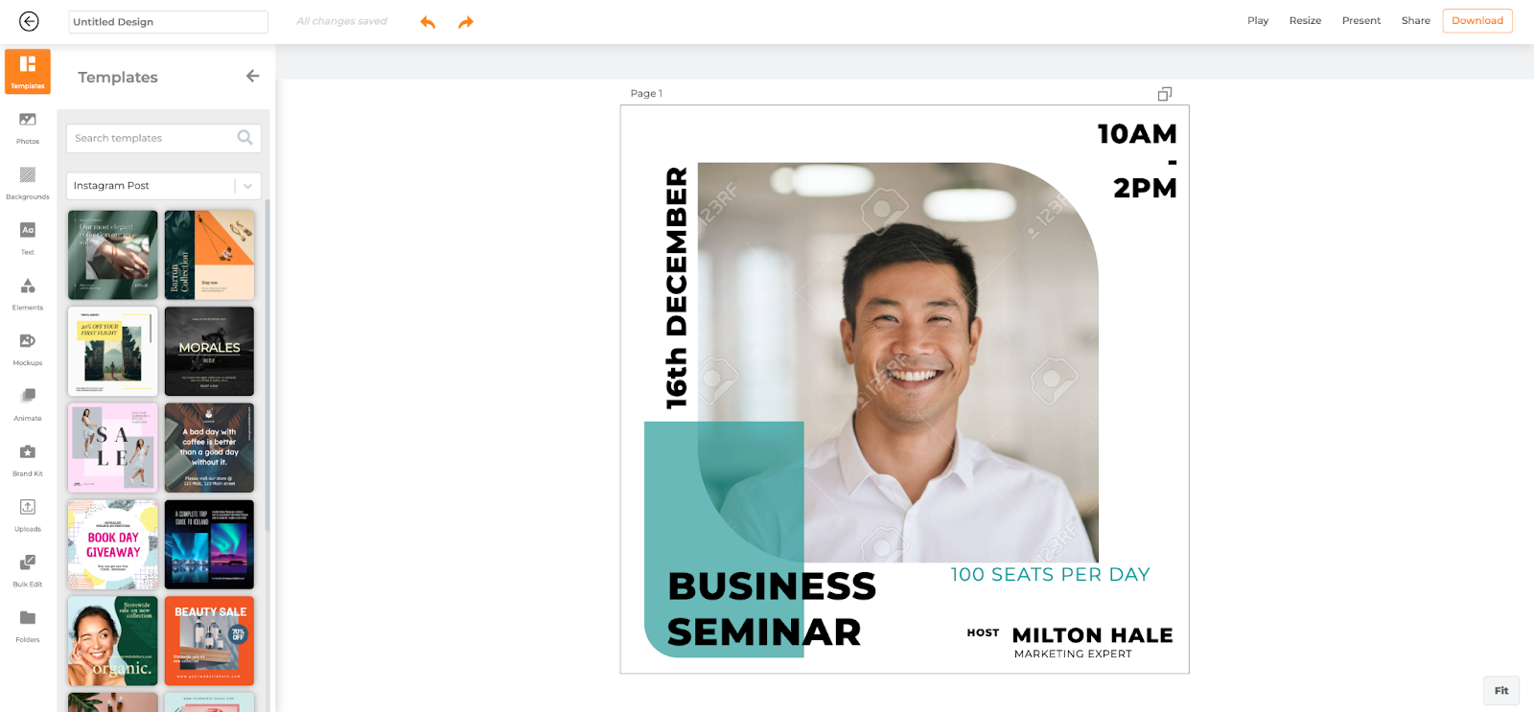
Task: Open the Elements panel
Action: 28,292
